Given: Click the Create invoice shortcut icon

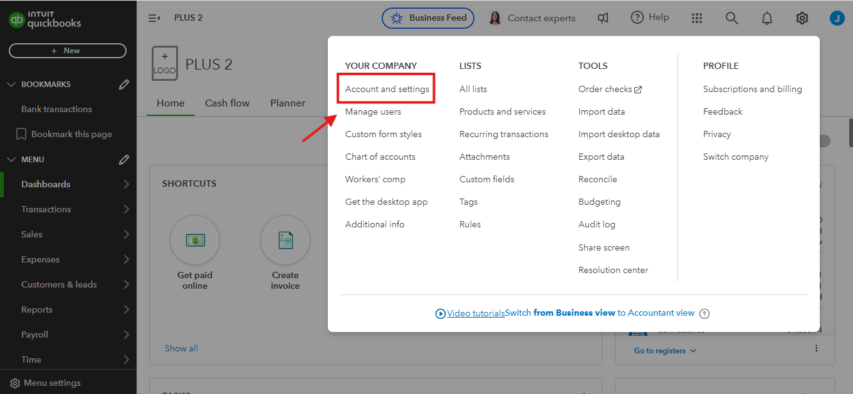Looking at the screenshot, I should tap(285, 240).
